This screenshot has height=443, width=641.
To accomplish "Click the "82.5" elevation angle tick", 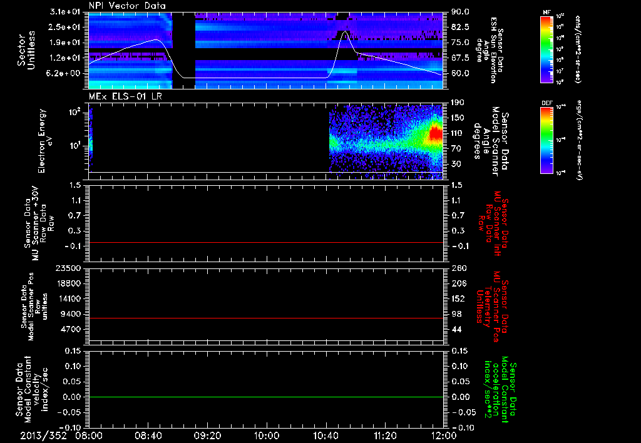I will pyautogui.click(x=460, y=28).
